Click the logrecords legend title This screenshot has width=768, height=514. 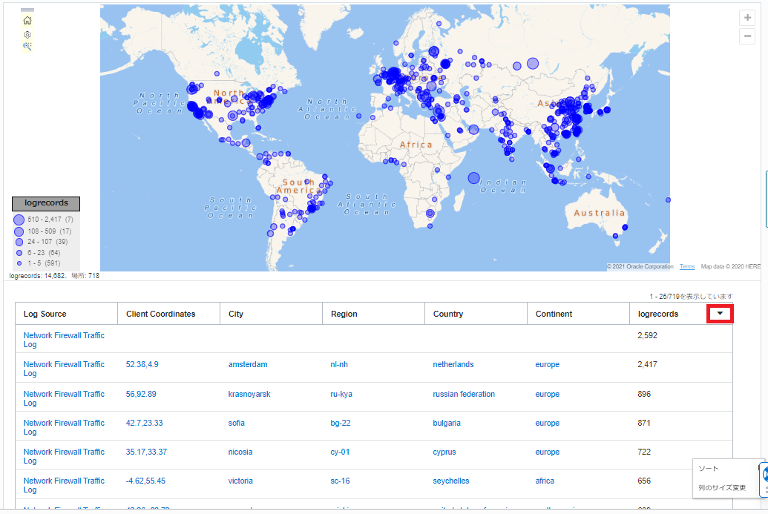click(x=46, y=203)
